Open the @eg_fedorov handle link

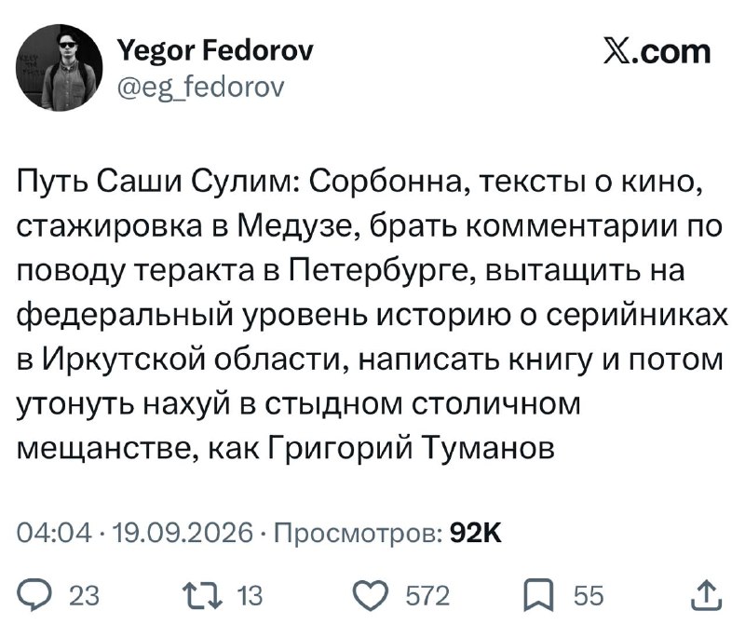tap(200, 87)
